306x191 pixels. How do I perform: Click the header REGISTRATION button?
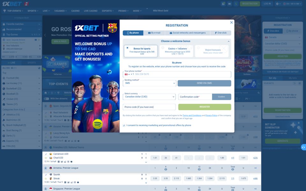(250, 4)
